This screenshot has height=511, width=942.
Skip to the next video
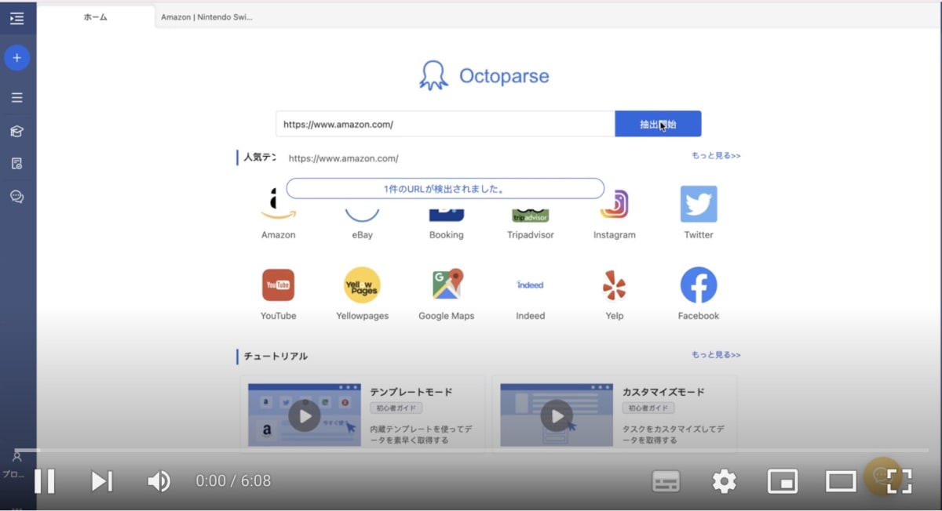pos(102,480)
